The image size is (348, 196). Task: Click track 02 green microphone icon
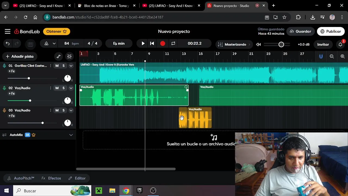click(4, 88)
